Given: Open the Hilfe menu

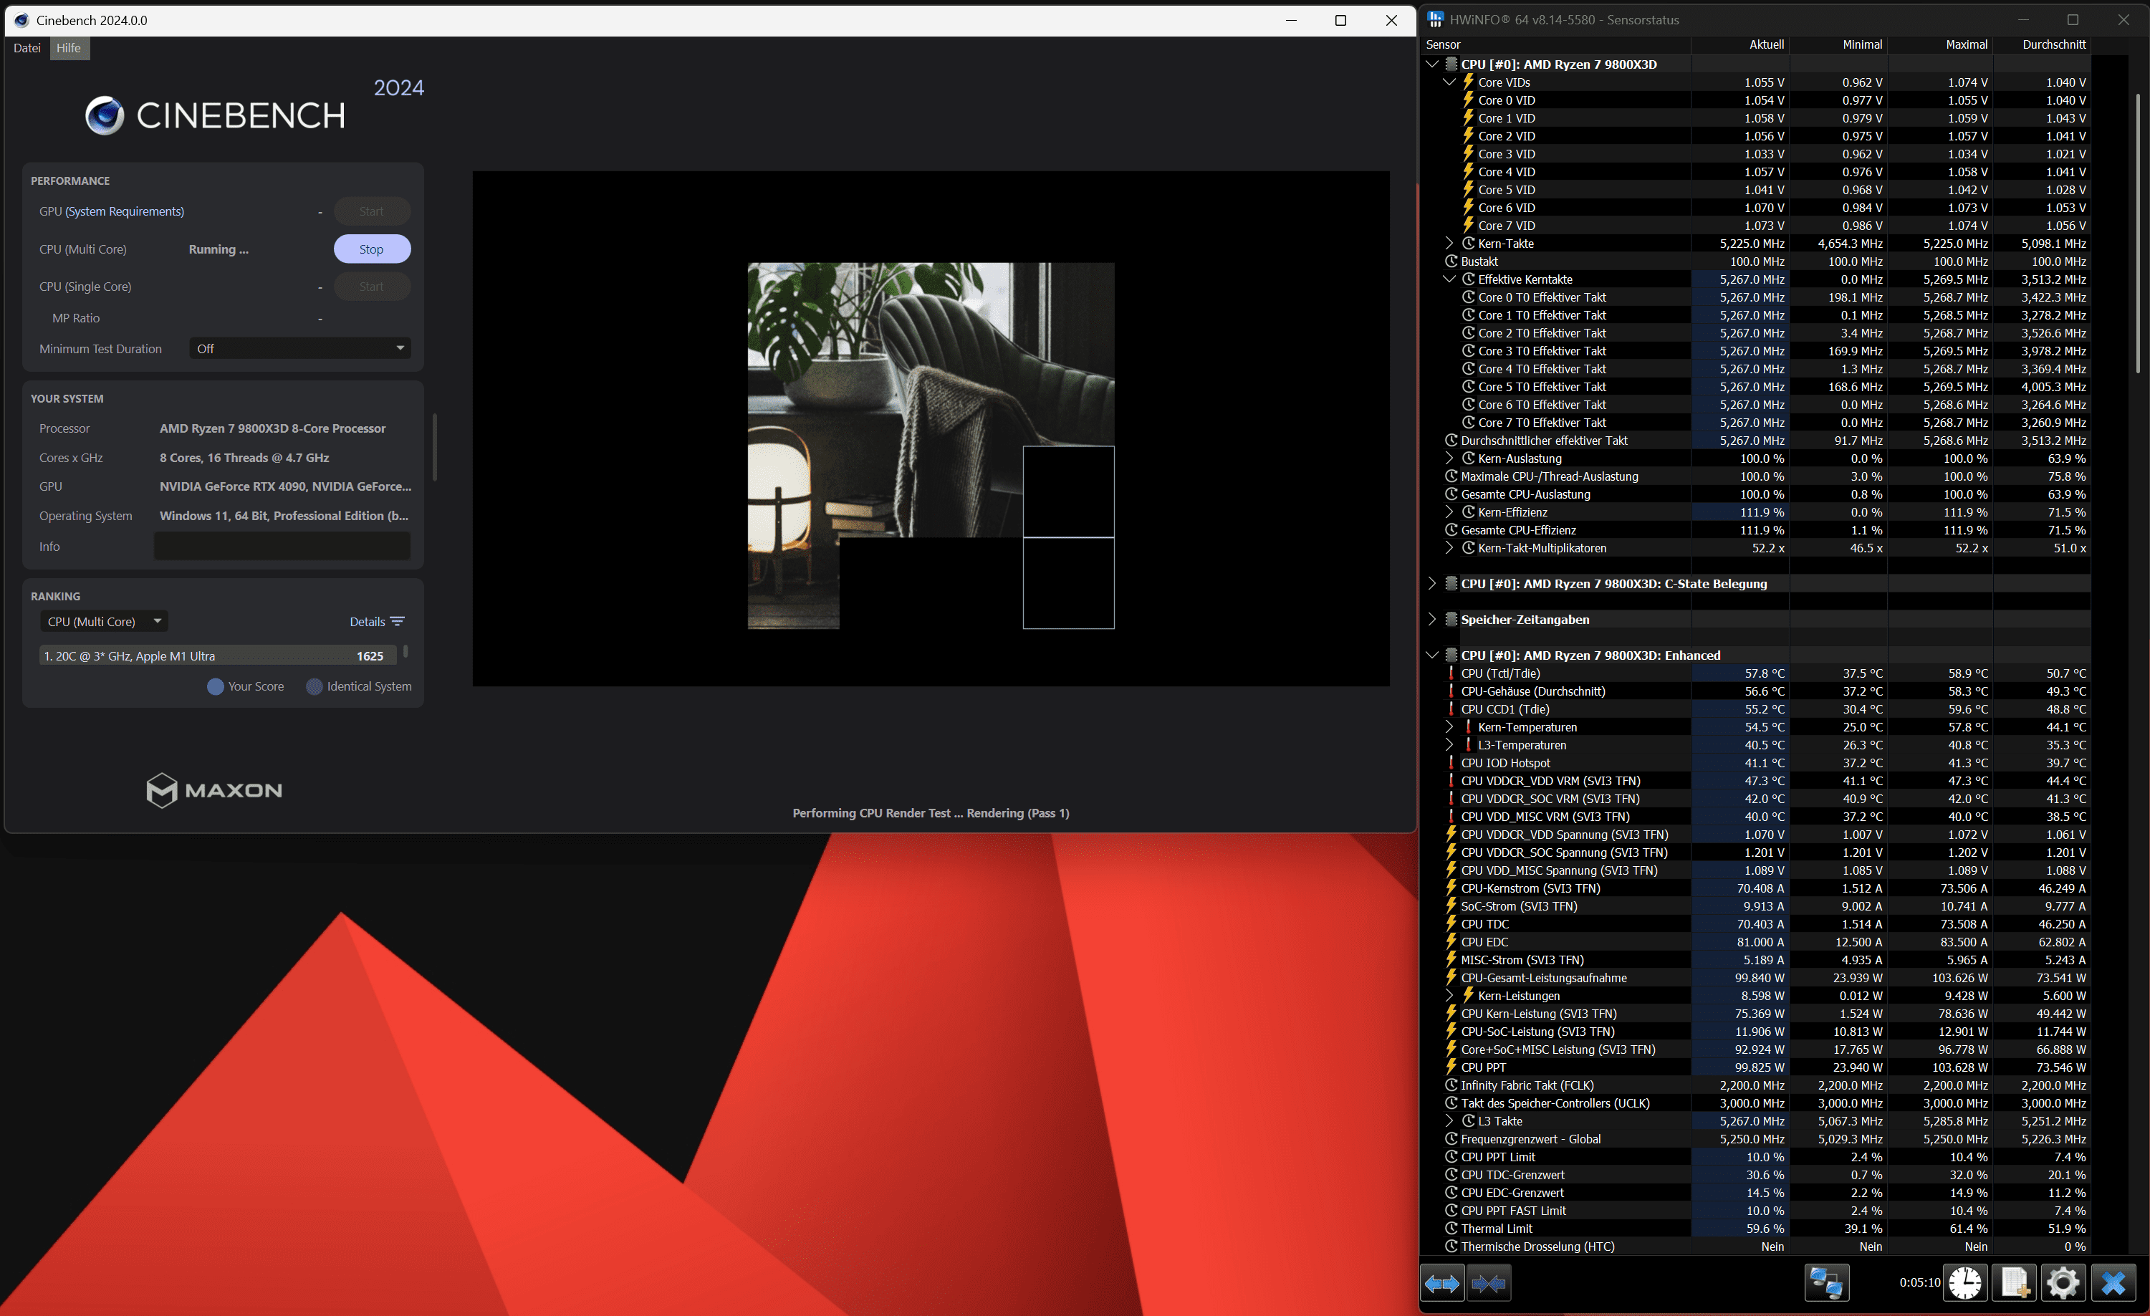Looking at the screenshot, I should click(x=69, y=48).
